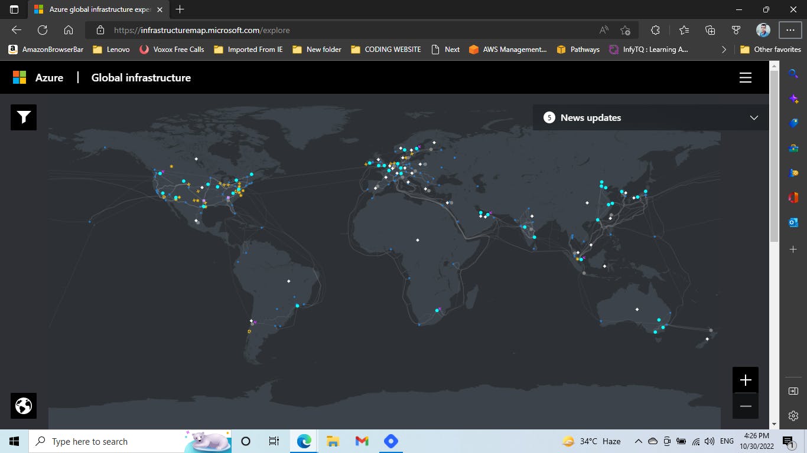
Task: Select the Azure global infrastructure tab
Action: tap(97, 9)
